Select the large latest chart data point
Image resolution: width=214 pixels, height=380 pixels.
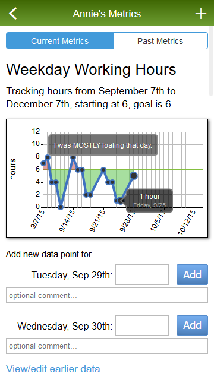tap(134, 176)
